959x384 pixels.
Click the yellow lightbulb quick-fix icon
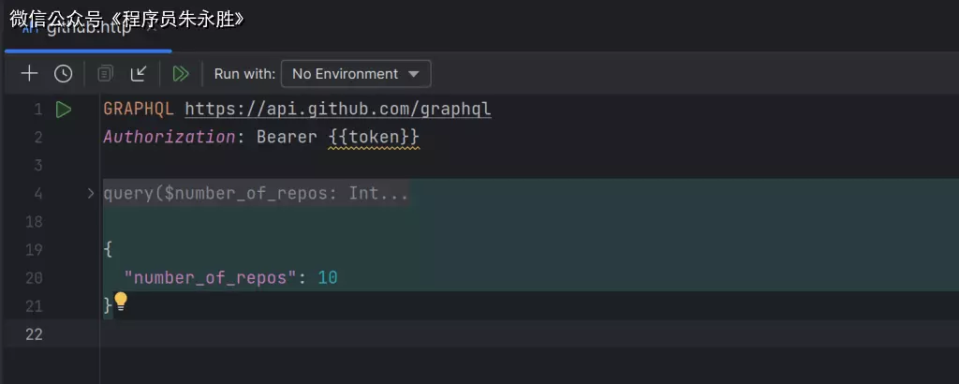(121, 302)
